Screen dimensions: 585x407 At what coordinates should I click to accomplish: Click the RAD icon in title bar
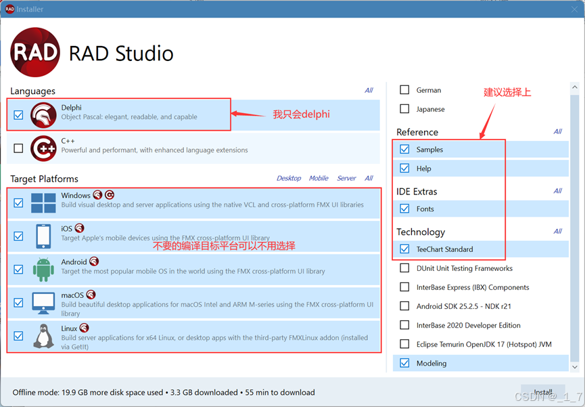[9, 9]
